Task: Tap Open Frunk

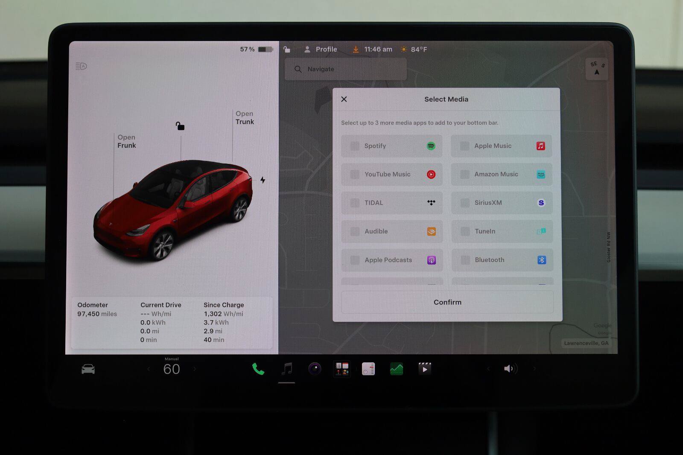Action: 127,141
